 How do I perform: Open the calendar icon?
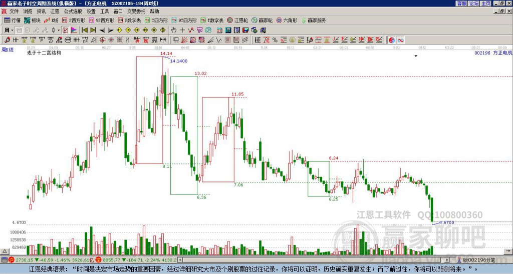click(219, 30)
